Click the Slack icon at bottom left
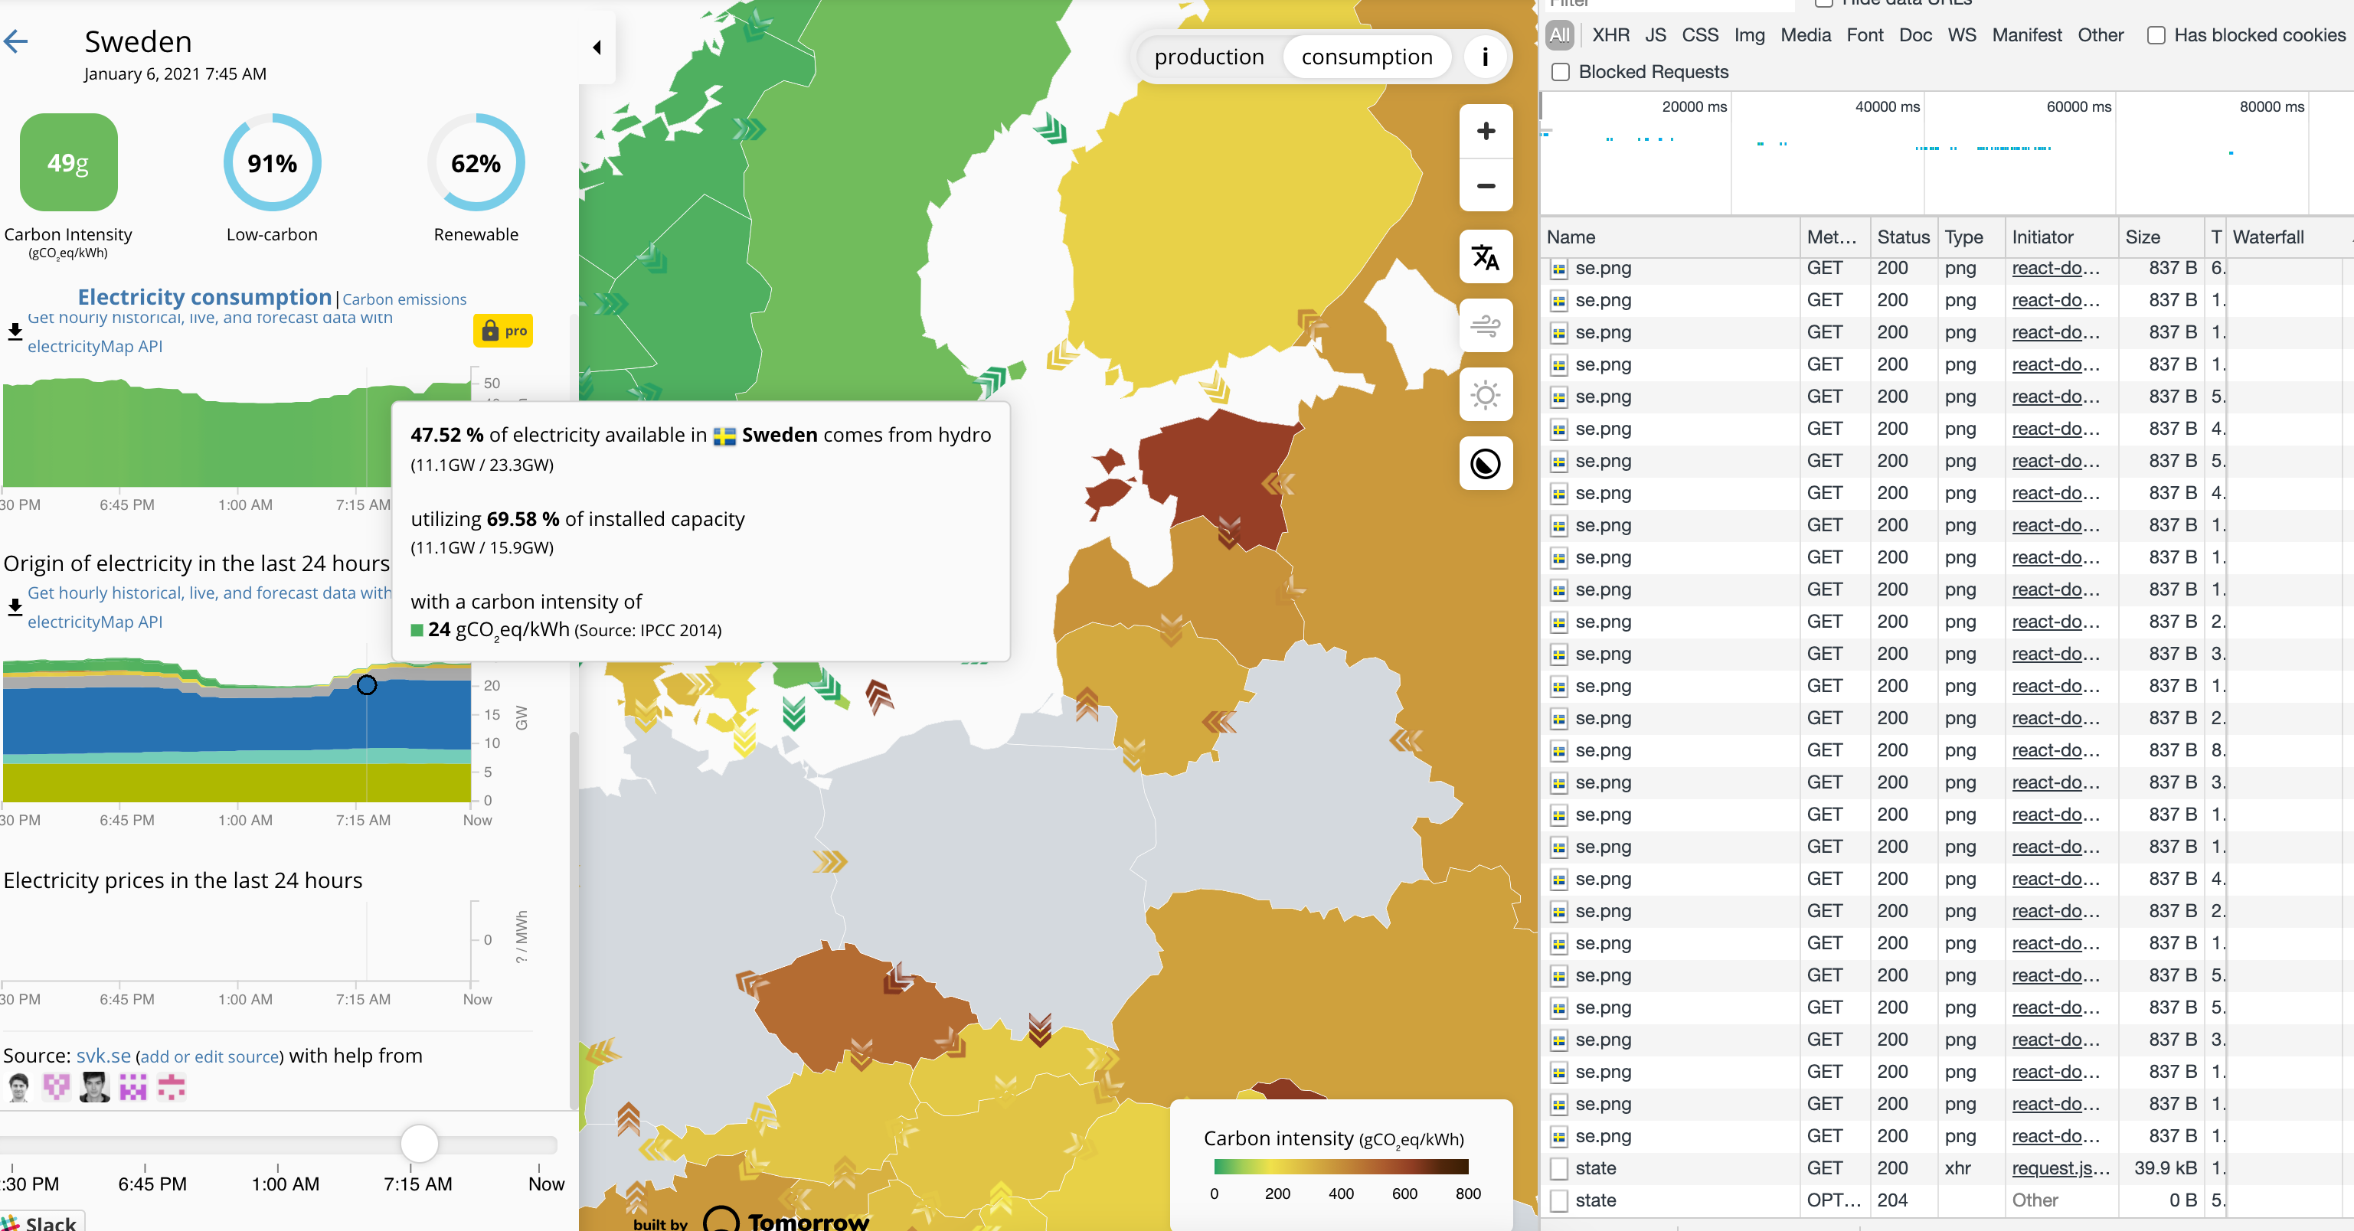Screen dimensions: 2354x1231 click(x=13, y=1222)
